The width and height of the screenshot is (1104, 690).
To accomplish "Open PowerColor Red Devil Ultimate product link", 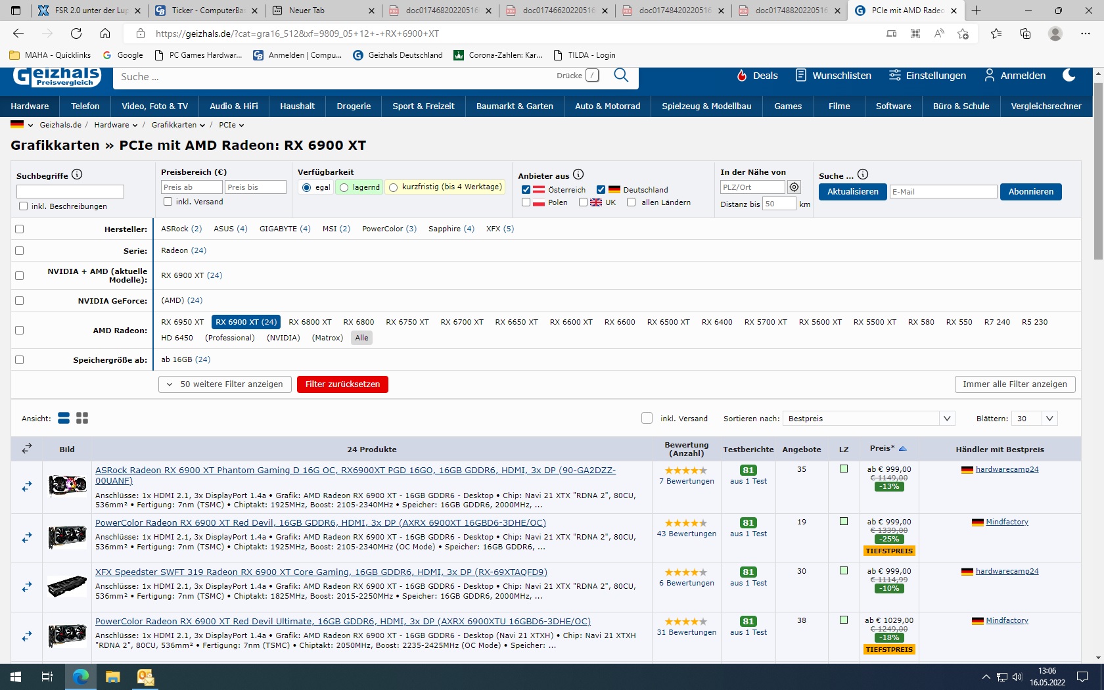I will (x=343, y=621).
